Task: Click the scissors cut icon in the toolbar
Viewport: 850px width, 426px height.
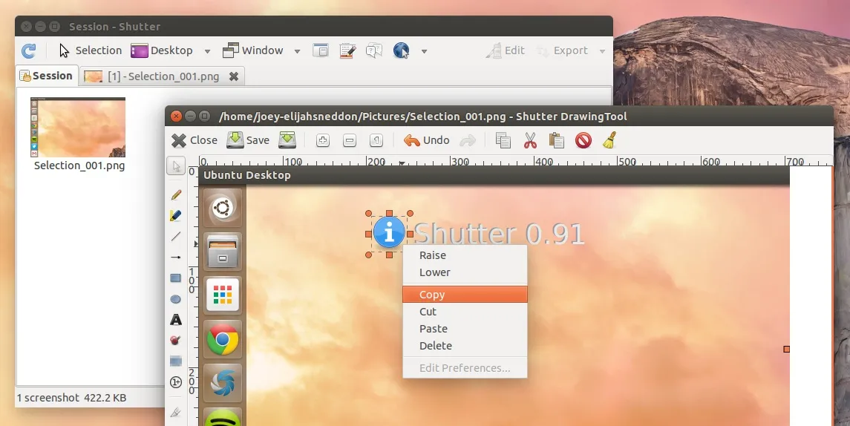Action: pyautogui.click(x=530, y=140)
